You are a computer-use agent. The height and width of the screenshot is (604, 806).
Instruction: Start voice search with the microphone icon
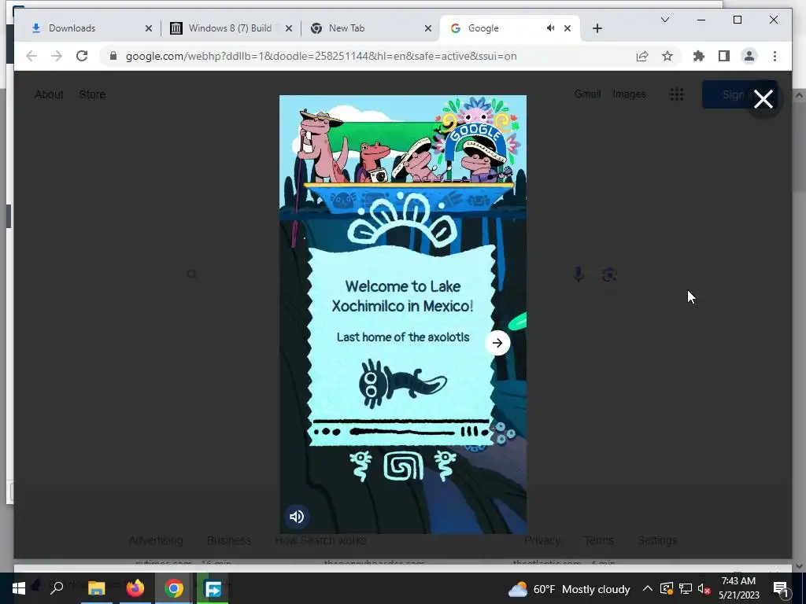[x=579, y=274]
